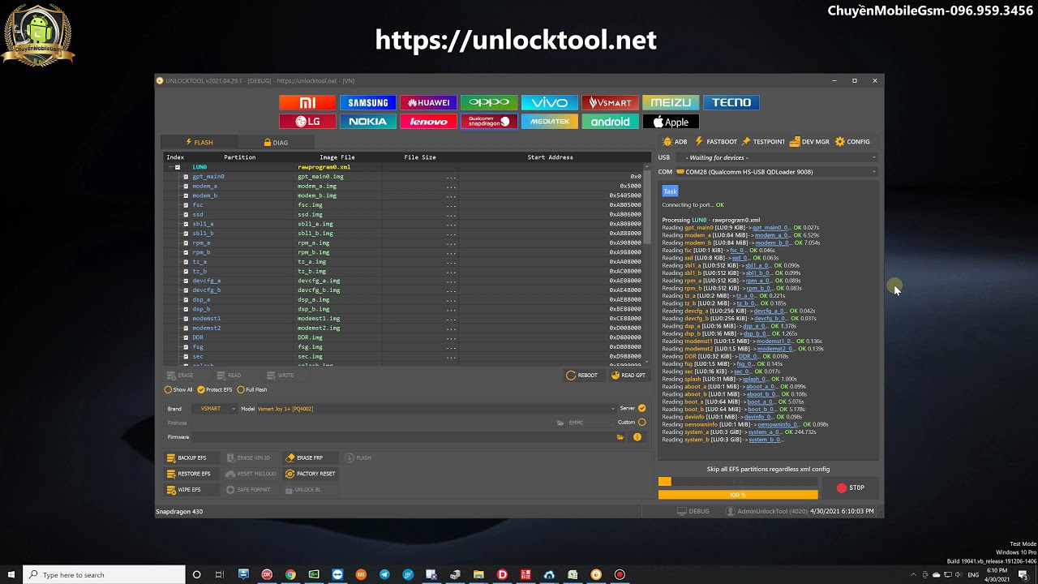Screen dimensions: 1038x584
Task: Uncheck the fsc partition checkbox
Action: 186,205
